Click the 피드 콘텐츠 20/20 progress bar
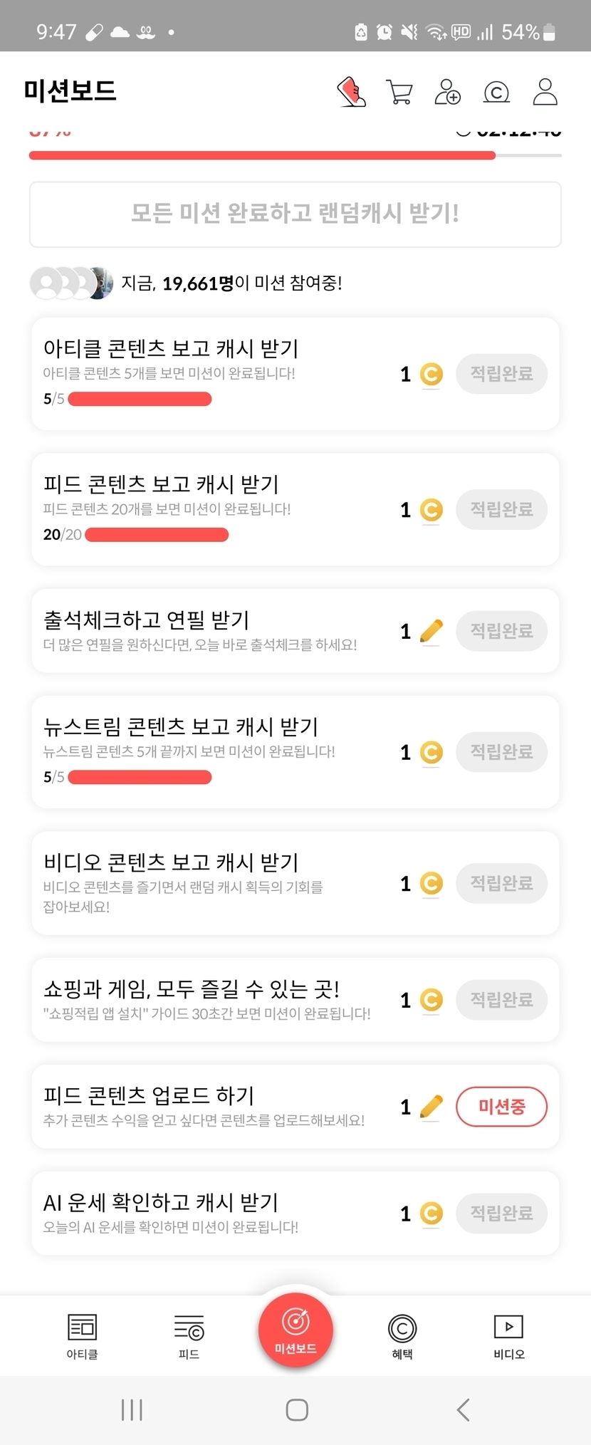This screenshot has height=1445, width=591. (157, 535)
